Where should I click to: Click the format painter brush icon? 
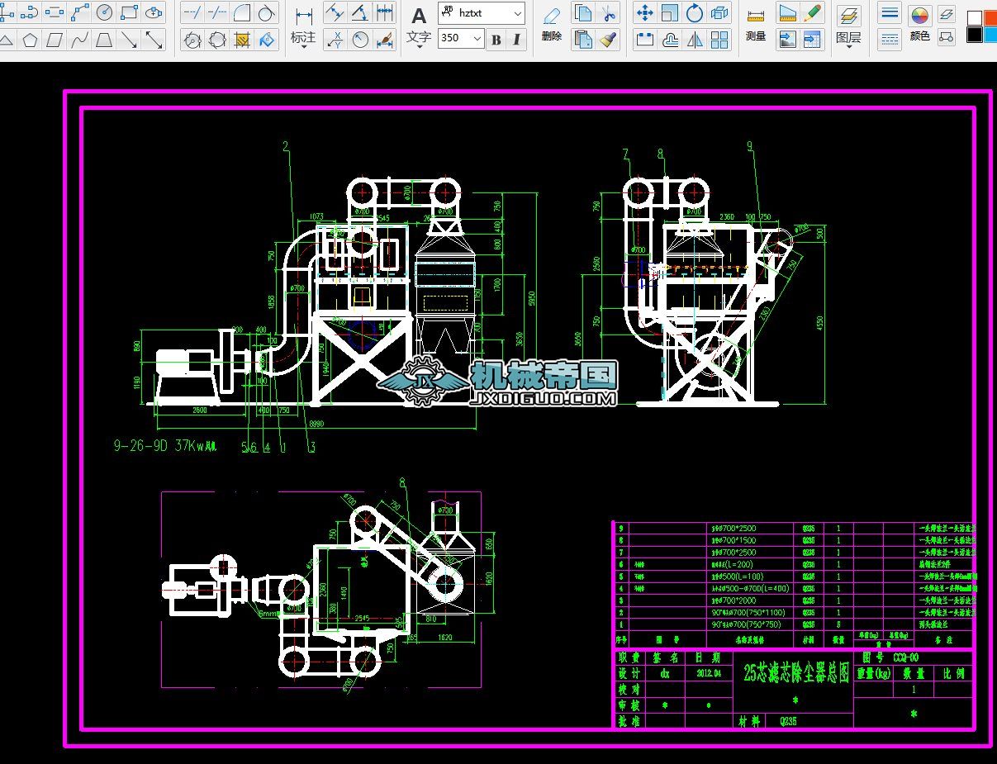click(x=608, y=39)
